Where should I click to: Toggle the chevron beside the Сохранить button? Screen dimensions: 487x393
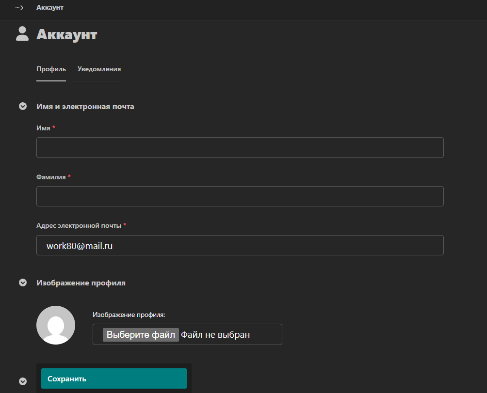23,381
